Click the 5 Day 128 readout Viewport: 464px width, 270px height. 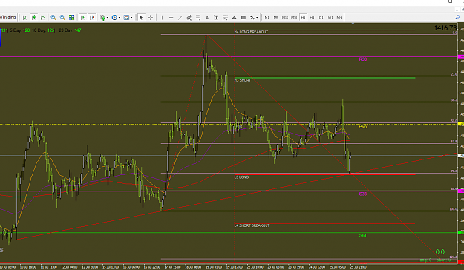20,30
